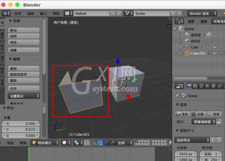Click the 旋转 button
The width and height of the screenshot is (225, 161).
coord(24,36)
